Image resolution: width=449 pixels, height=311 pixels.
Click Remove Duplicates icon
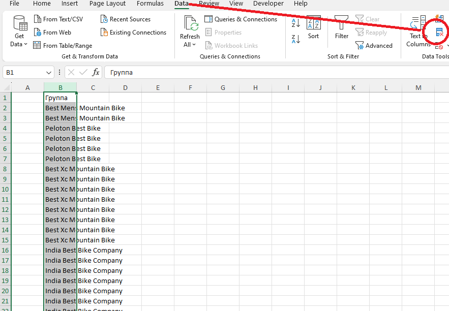439,33
